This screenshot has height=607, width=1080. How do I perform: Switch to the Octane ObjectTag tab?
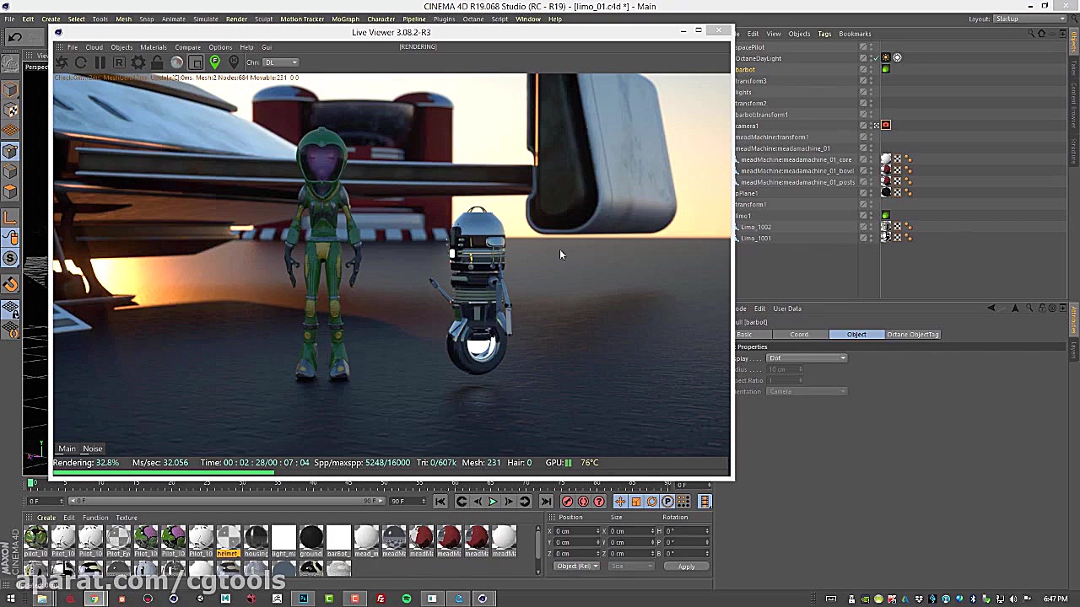912,335
